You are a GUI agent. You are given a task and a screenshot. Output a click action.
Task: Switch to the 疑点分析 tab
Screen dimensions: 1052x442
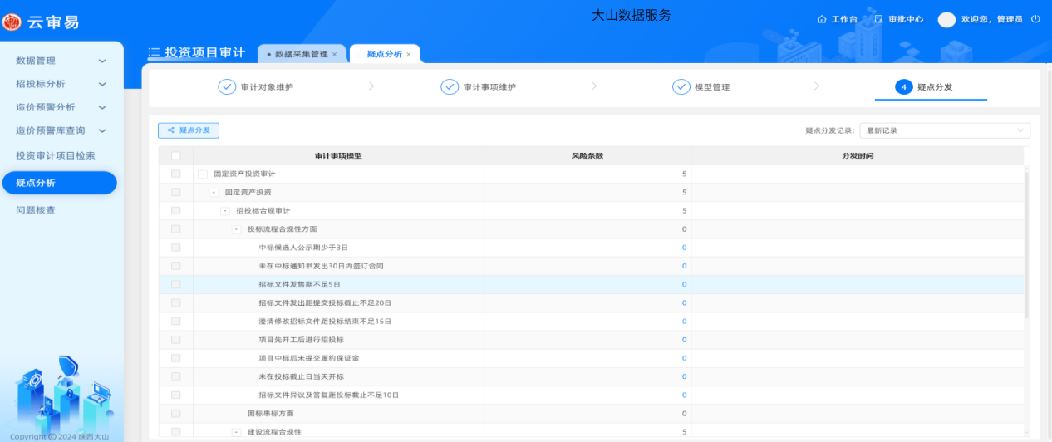click(385, 54)
